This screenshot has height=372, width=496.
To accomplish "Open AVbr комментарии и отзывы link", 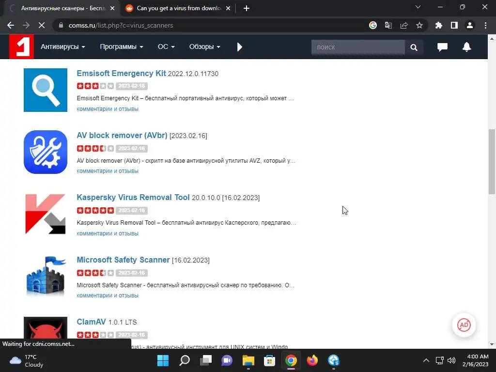I will 108,171.
